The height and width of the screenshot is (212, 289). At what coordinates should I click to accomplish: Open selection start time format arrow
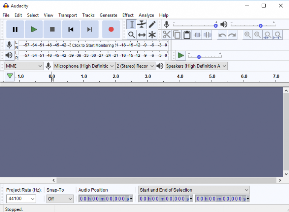191,199
